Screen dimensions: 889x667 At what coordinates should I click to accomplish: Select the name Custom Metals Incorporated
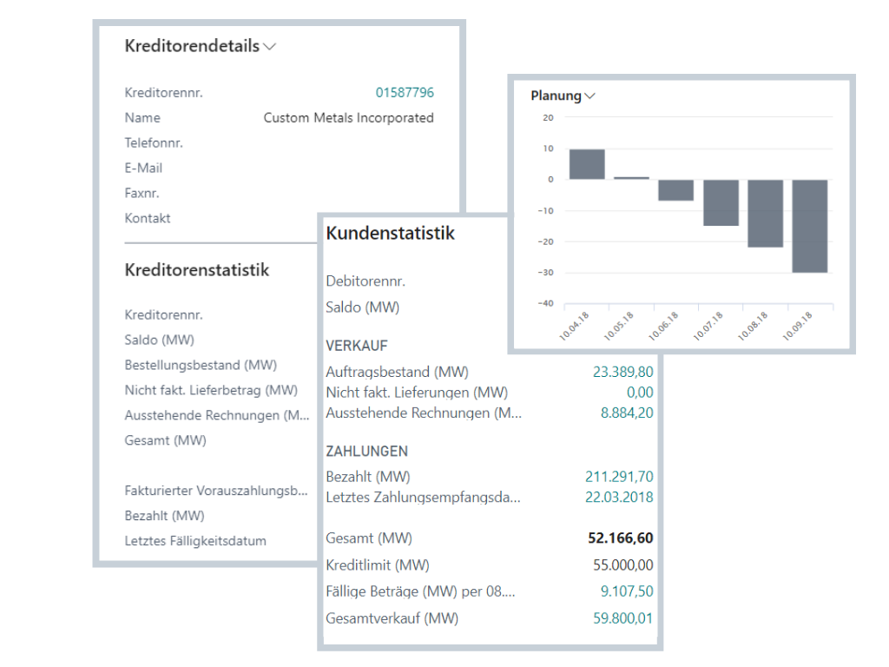349,118
